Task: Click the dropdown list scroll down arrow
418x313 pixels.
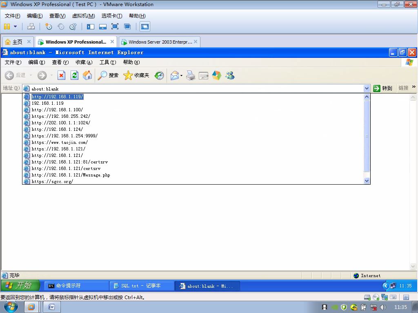Action: coord(367,181)
